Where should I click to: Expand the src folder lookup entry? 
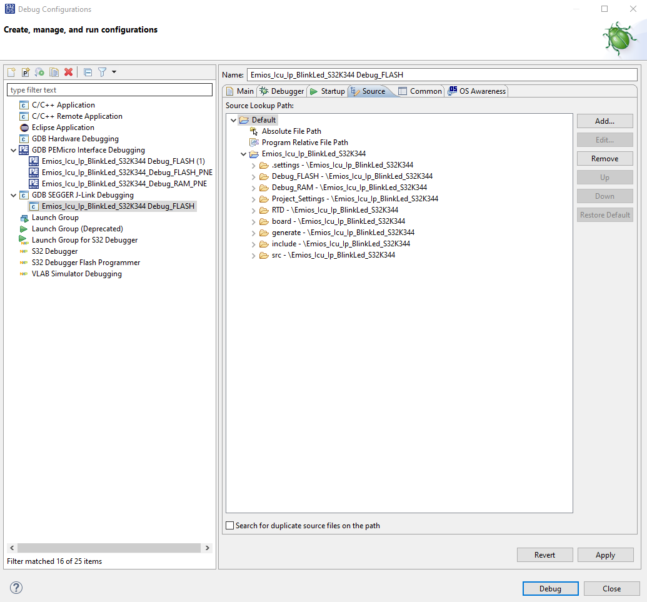click(253, 255)
